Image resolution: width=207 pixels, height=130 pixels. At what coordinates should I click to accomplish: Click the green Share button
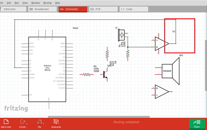[197, 124]
